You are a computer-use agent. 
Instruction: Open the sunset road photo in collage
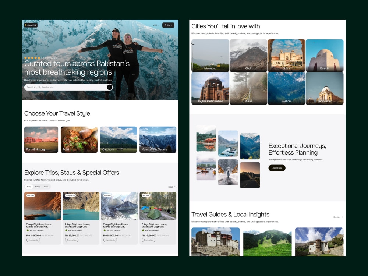(250, 175)
